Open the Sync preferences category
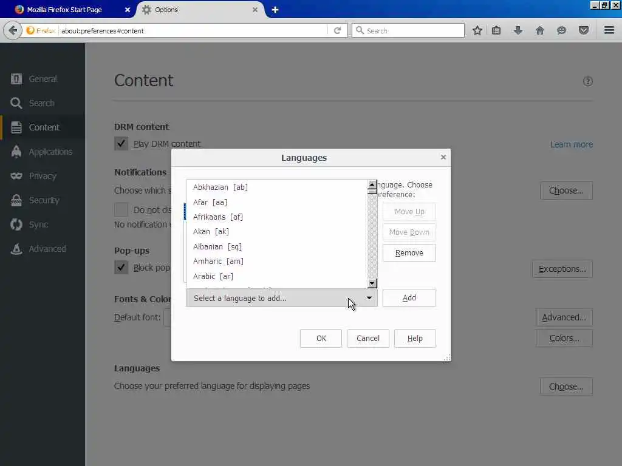The width and height of the screenshot is (622, 466). click(43, 225)
